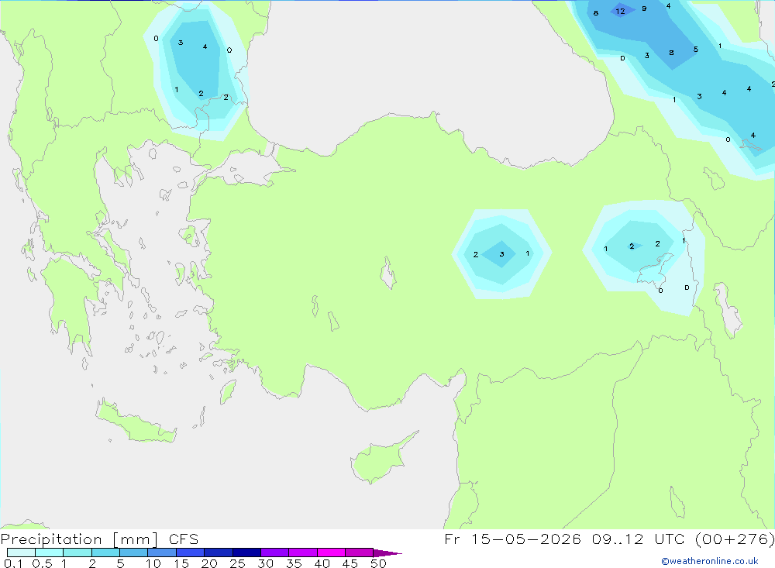
Task: Click the '25' legend scale label
Action: click(x=237, y=563)
